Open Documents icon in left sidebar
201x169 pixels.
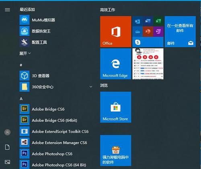(7, 147)
